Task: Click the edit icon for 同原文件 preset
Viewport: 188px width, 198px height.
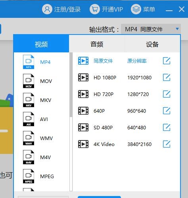Action: coord(167,61)
